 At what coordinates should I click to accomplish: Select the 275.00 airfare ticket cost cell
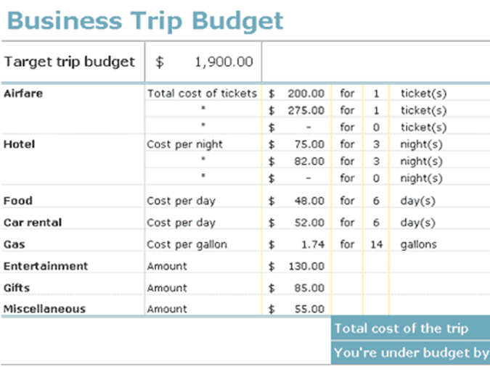coord(306,111)
